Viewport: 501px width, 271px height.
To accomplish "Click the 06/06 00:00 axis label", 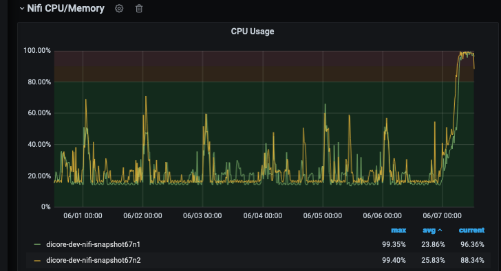I will coord(383,215).
